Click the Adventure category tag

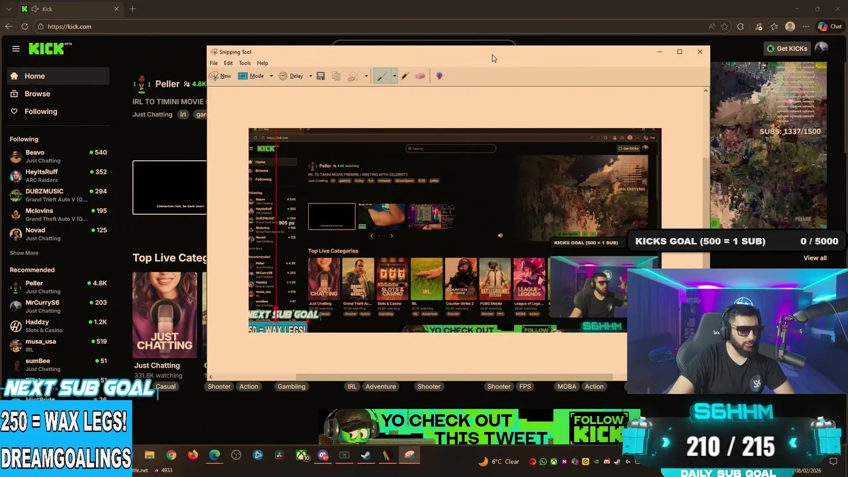point(380,386)
